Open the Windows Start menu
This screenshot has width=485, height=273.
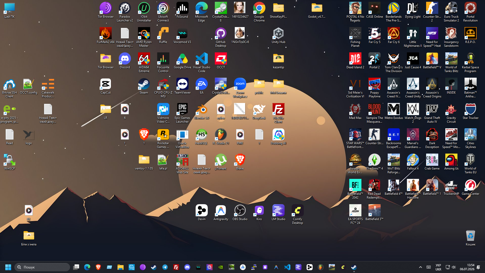tap(8, 267)
